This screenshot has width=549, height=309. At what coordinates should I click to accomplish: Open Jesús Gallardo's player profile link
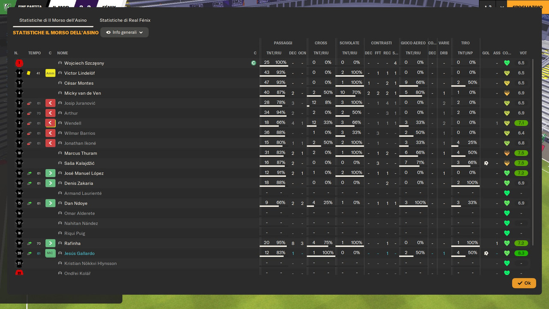coord(79,254)
